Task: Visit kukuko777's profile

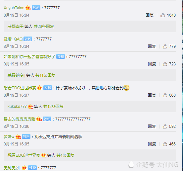Action: pyautogui.click(x=17, y=107)
